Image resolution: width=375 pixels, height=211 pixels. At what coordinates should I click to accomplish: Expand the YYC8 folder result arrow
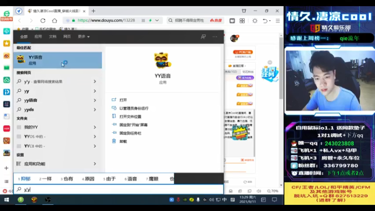pos(95,146)
